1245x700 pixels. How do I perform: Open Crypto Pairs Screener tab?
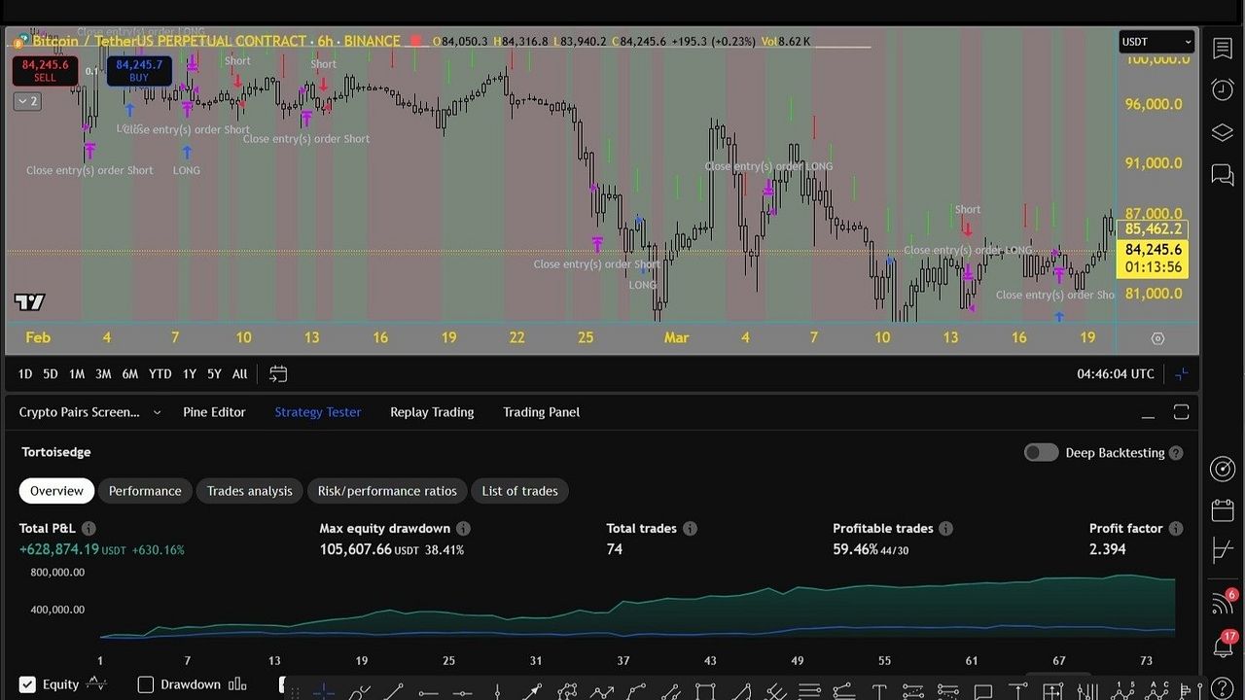point(80,412)
